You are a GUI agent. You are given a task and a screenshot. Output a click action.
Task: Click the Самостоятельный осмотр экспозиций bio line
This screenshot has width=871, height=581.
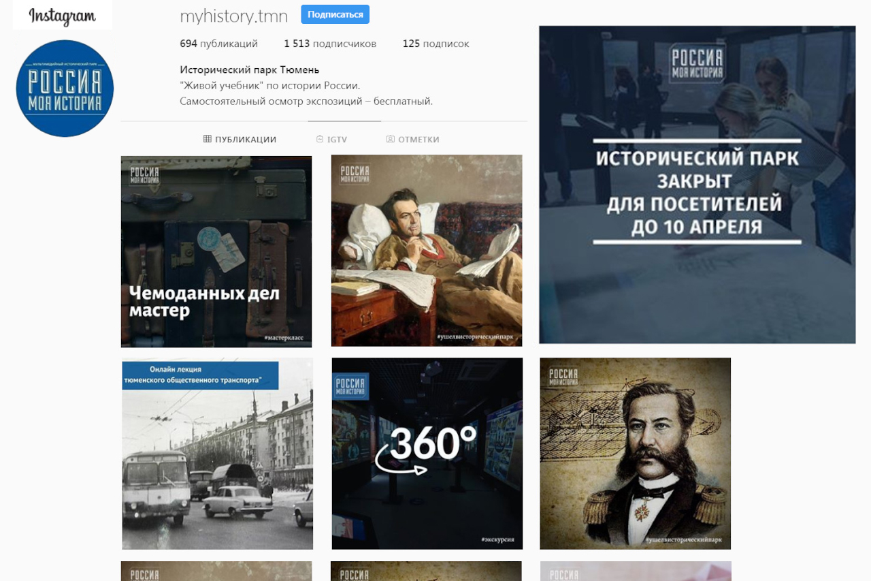[306, 101]
